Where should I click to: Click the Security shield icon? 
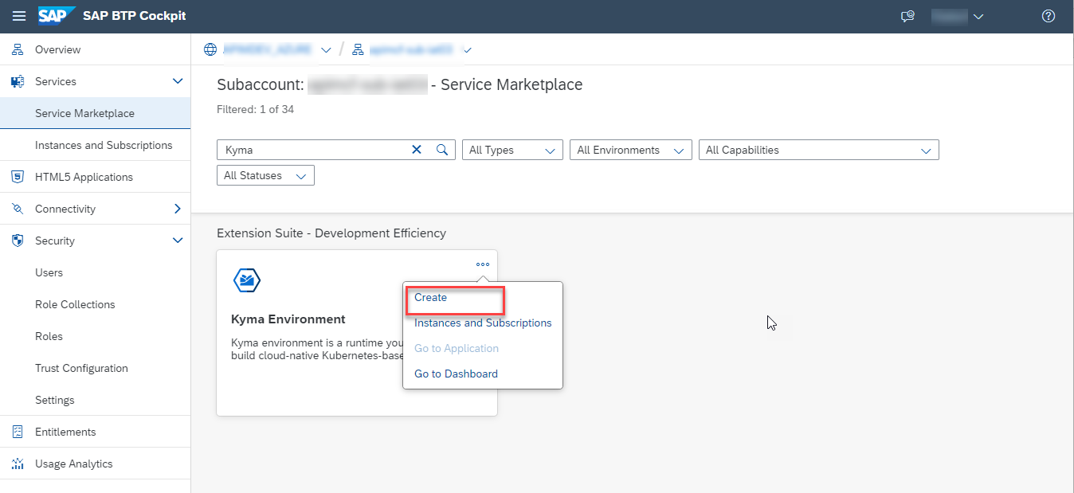point(18,241)
